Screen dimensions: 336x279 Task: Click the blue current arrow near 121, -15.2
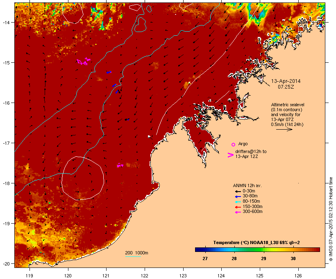click(109, 72)
